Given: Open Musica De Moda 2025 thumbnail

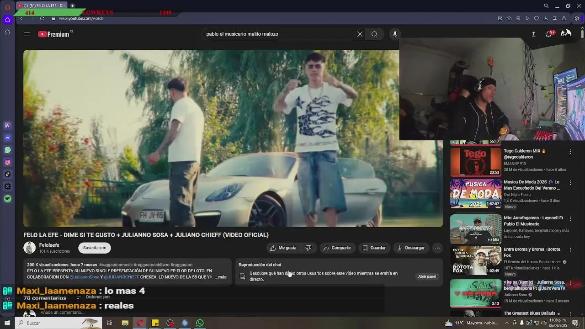Looking at the screenshot, I should [x=476, y=194].
